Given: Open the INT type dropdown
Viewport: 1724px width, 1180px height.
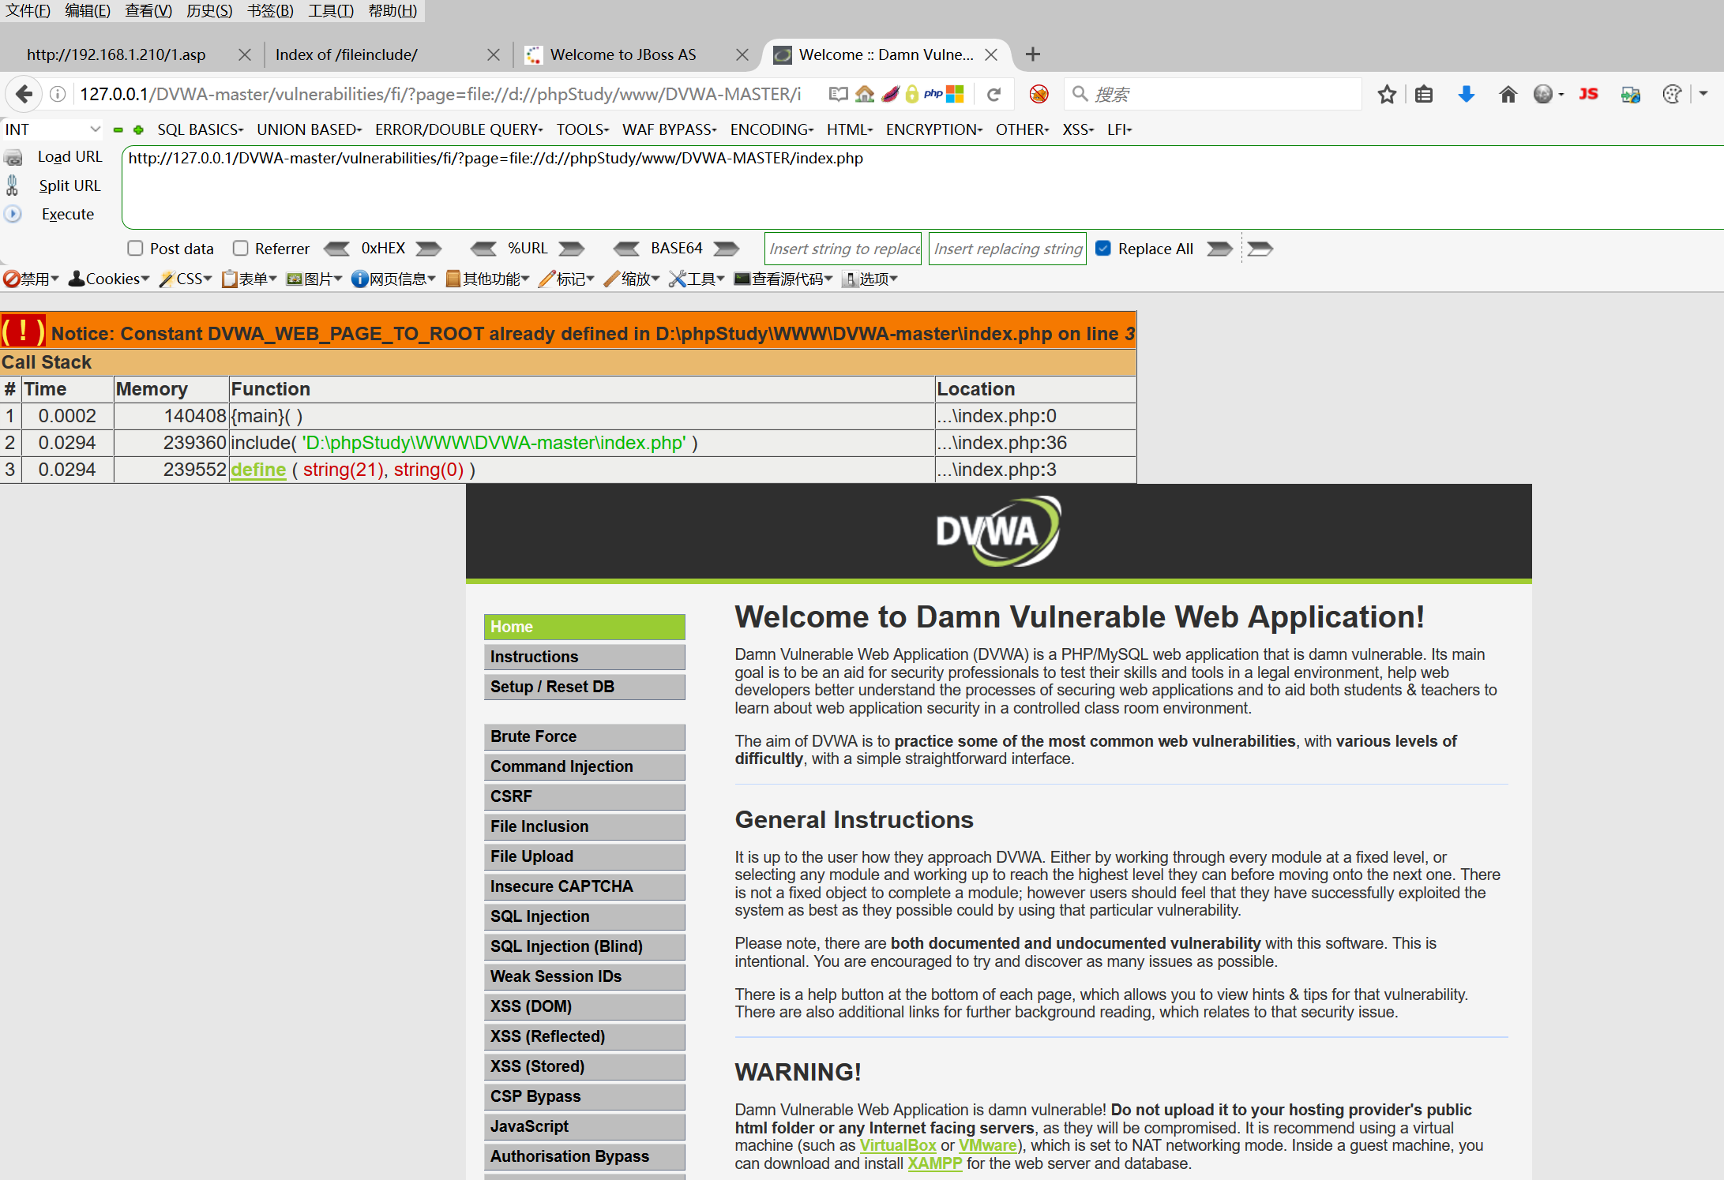Looking at the screenshot, I should [x=53, y=129].
